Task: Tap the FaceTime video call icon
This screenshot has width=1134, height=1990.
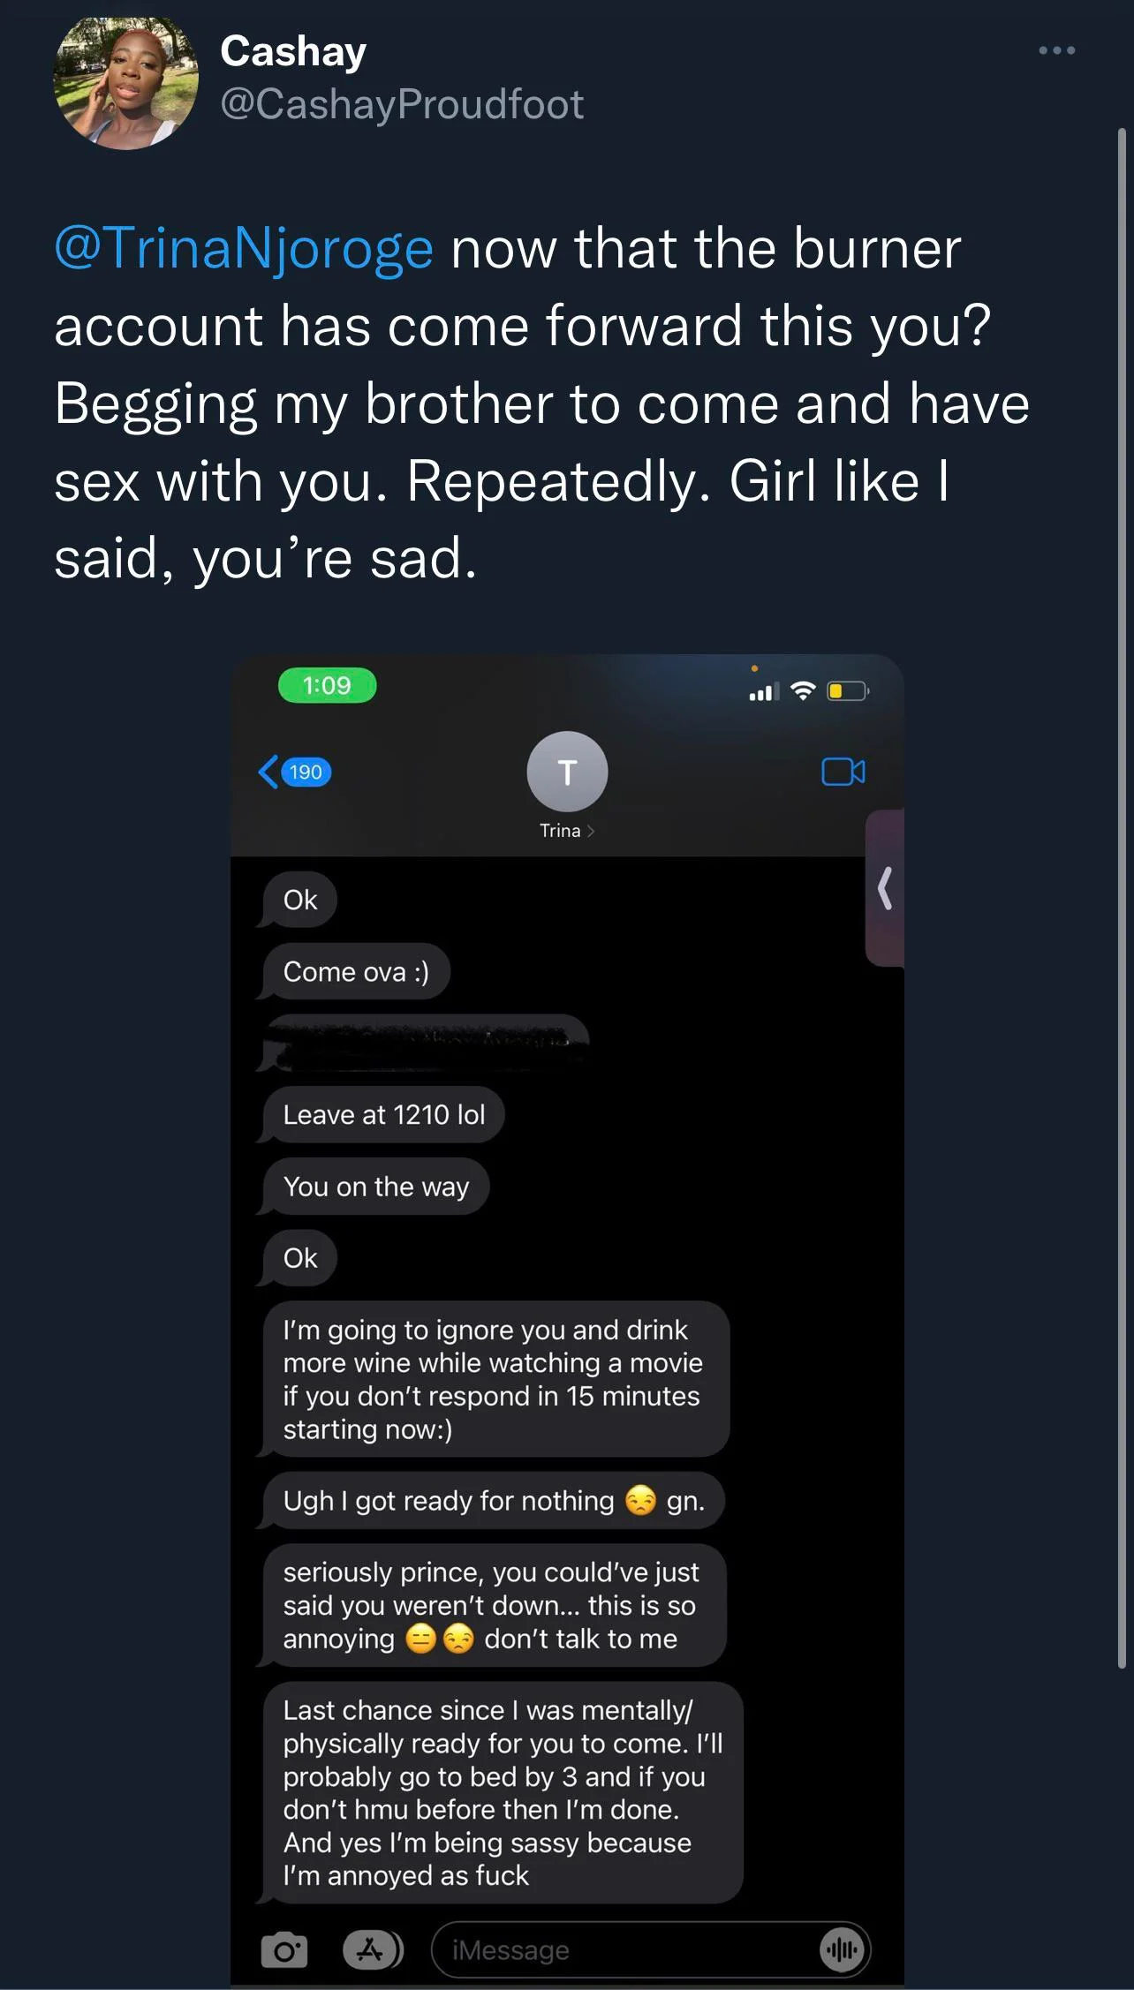Action: tap(843, 772)
